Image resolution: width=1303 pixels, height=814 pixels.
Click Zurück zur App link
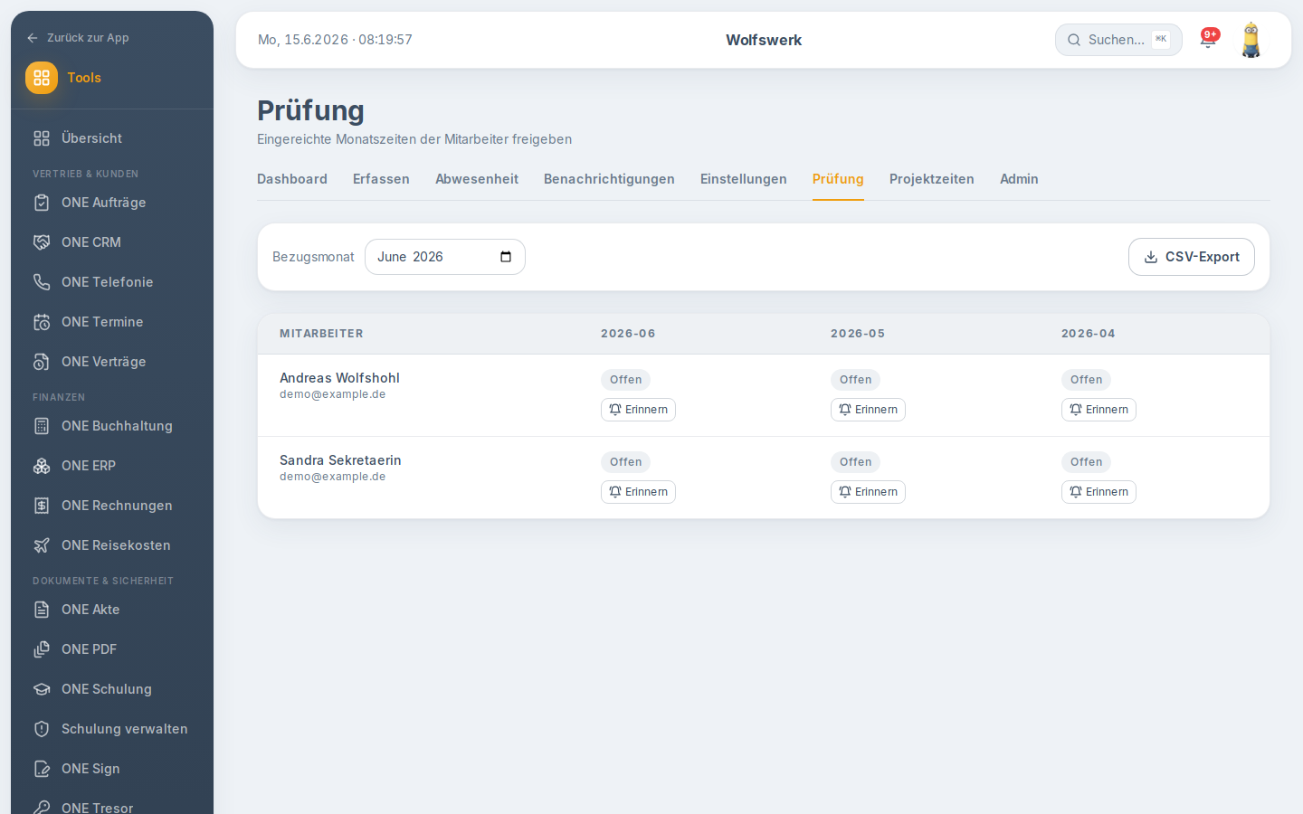point(78,38)
